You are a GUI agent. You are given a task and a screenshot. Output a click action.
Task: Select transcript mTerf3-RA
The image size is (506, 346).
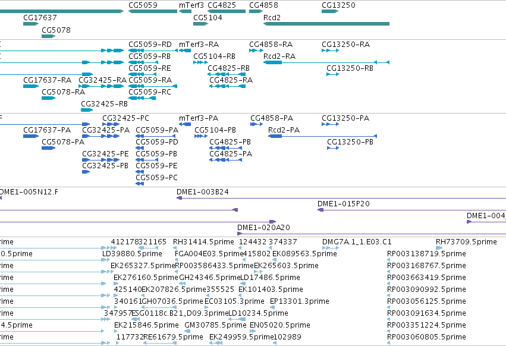[185, 51]
